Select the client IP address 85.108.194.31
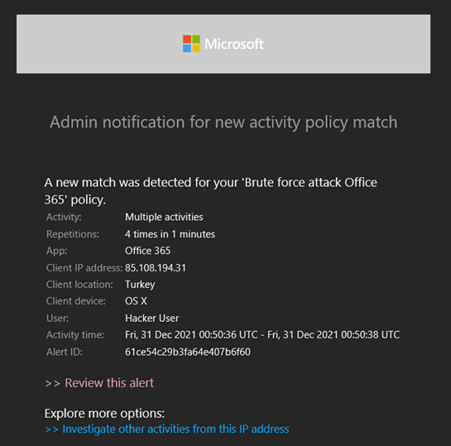Screen dimensions: 451x446 [156, 268]
